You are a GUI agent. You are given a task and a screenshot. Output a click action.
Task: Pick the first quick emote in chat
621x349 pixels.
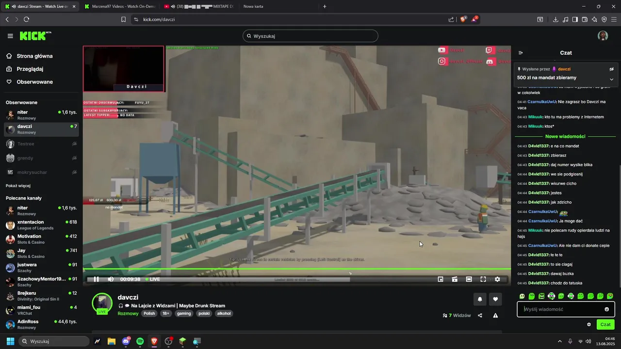point(522,296)
